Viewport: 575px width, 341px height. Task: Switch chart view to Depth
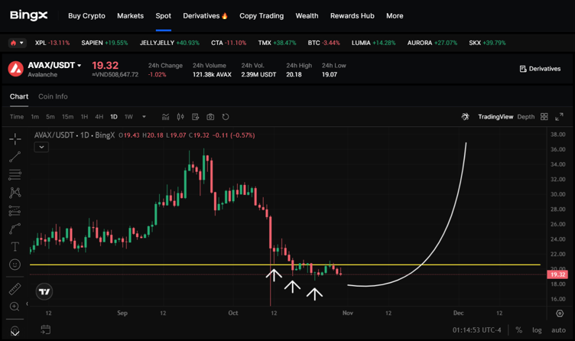526,117
